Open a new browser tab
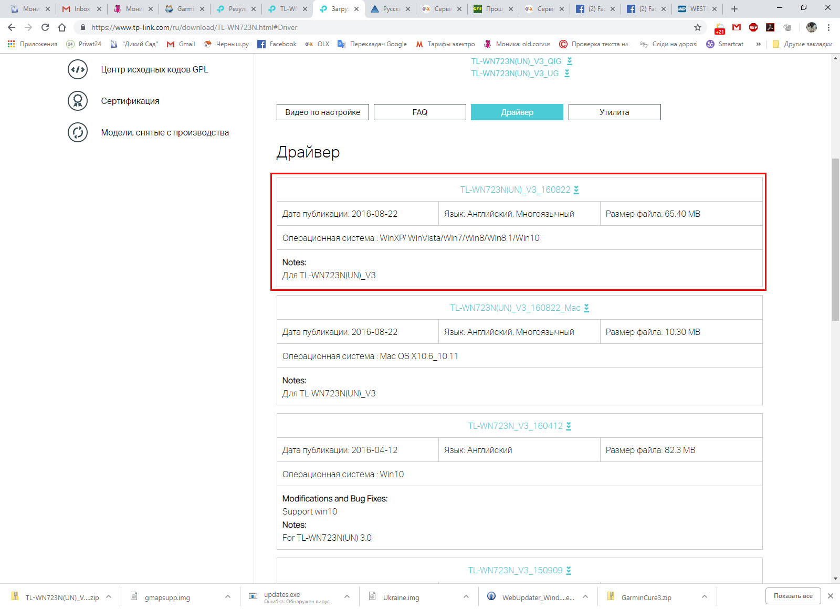This screenshot has width=840, height=609. tap(734, 9)
